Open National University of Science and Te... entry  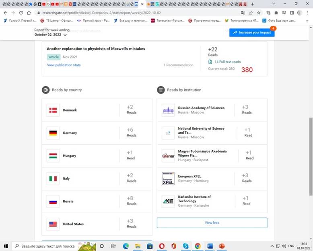(x=201, y=131)
